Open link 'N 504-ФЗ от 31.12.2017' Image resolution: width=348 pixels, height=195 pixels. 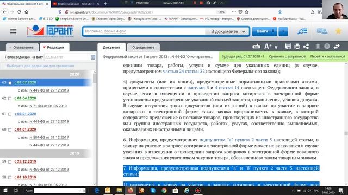click(49, 137)
